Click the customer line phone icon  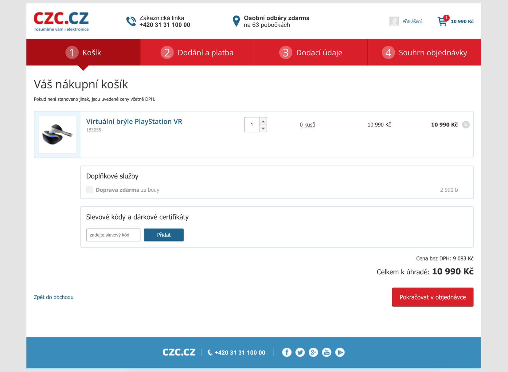click(131, 21)
